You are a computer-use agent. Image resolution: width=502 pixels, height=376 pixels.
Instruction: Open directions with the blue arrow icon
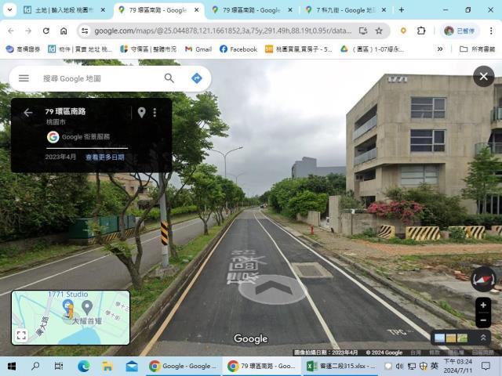pos(197,78)
